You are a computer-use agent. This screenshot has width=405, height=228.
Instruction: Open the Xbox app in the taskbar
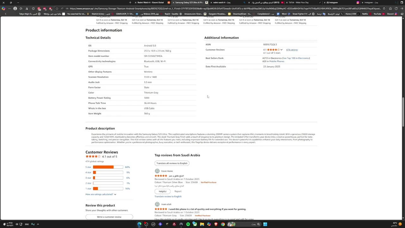[x=195, y=224]
